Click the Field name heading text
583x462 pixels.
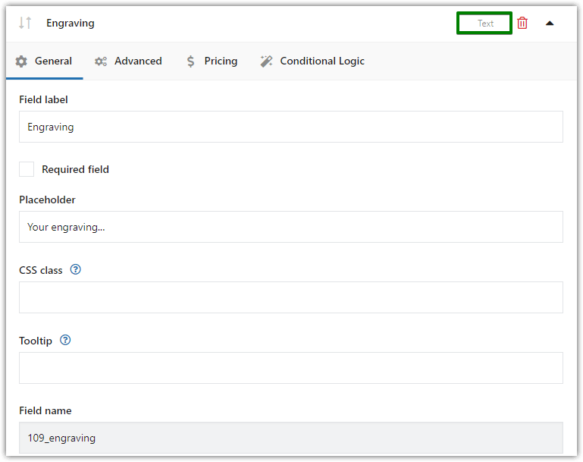pos(45,410)
